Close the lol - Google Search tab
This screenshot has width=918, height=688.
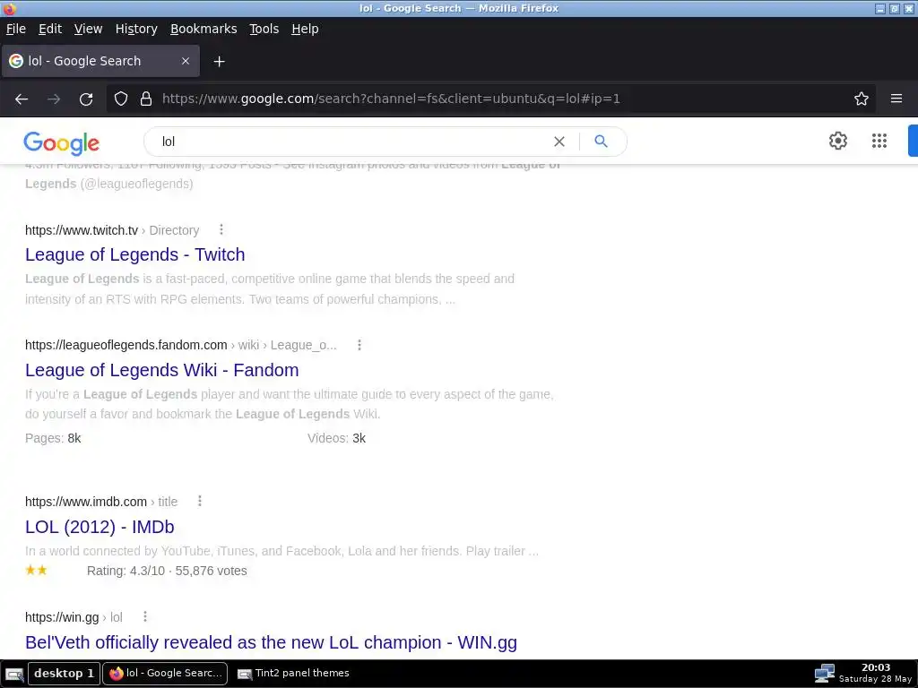pyautogui.click(x=186, y=61)
